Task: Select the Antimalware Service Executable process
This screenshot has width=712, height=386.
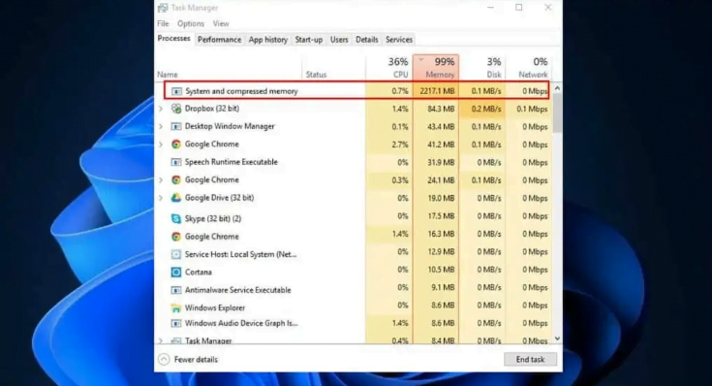Action: tap(238, 290)
